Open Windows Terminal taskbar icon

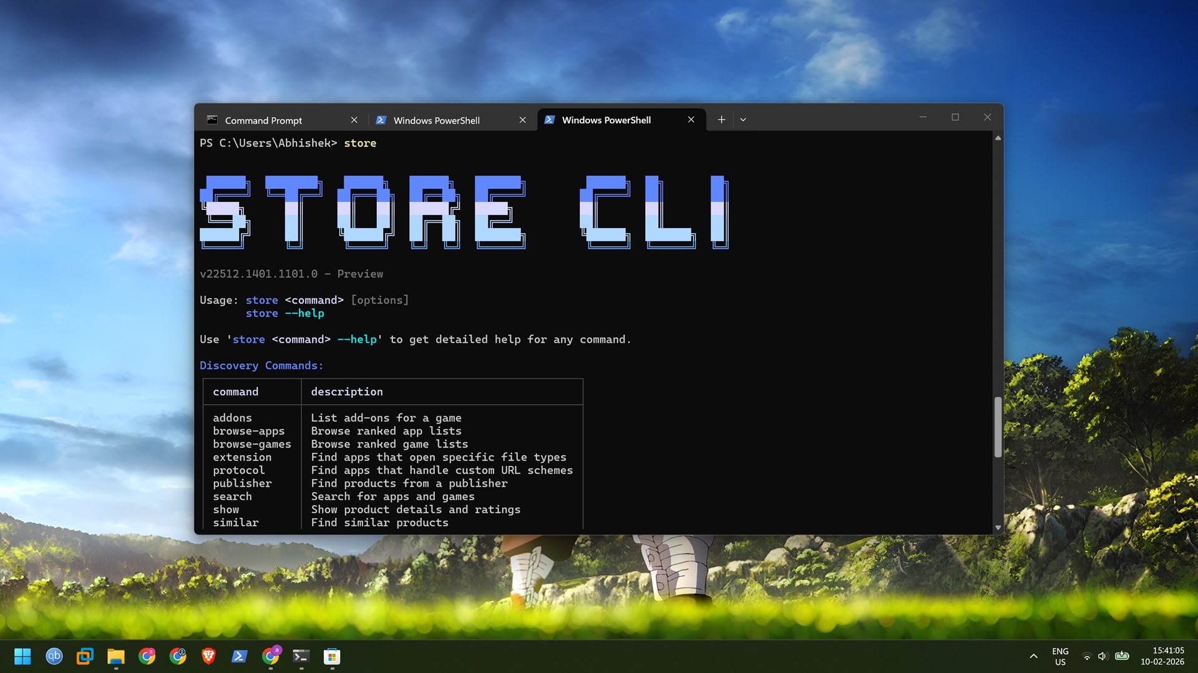(301, 656)
